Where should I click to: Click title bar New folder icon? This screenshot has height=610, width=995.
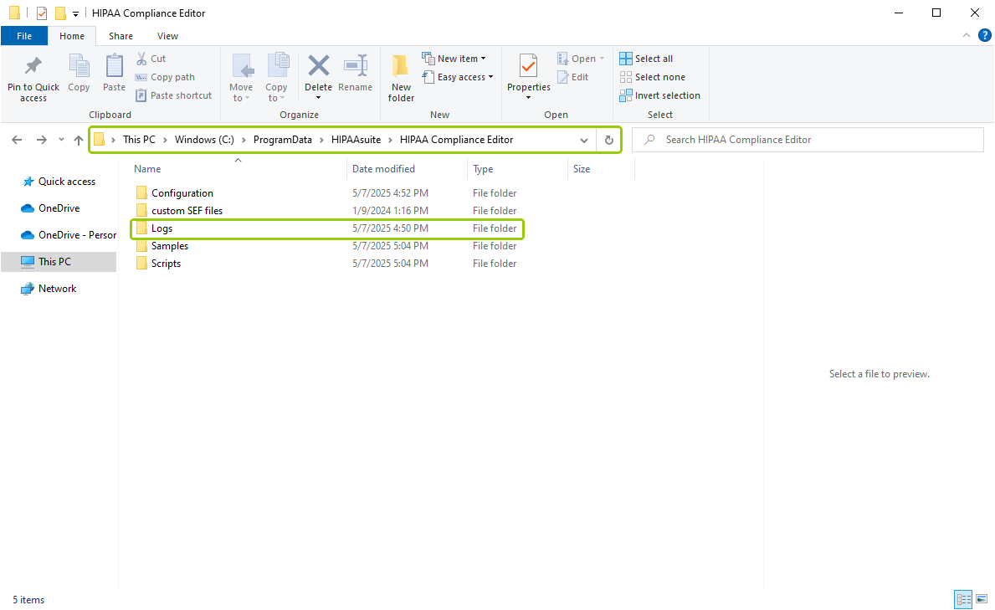pos(60,13)
